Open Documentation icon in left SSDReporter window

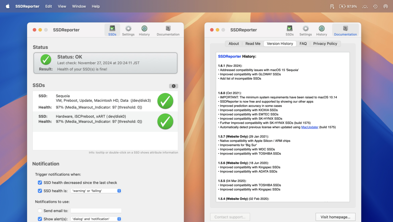[168, 30]
